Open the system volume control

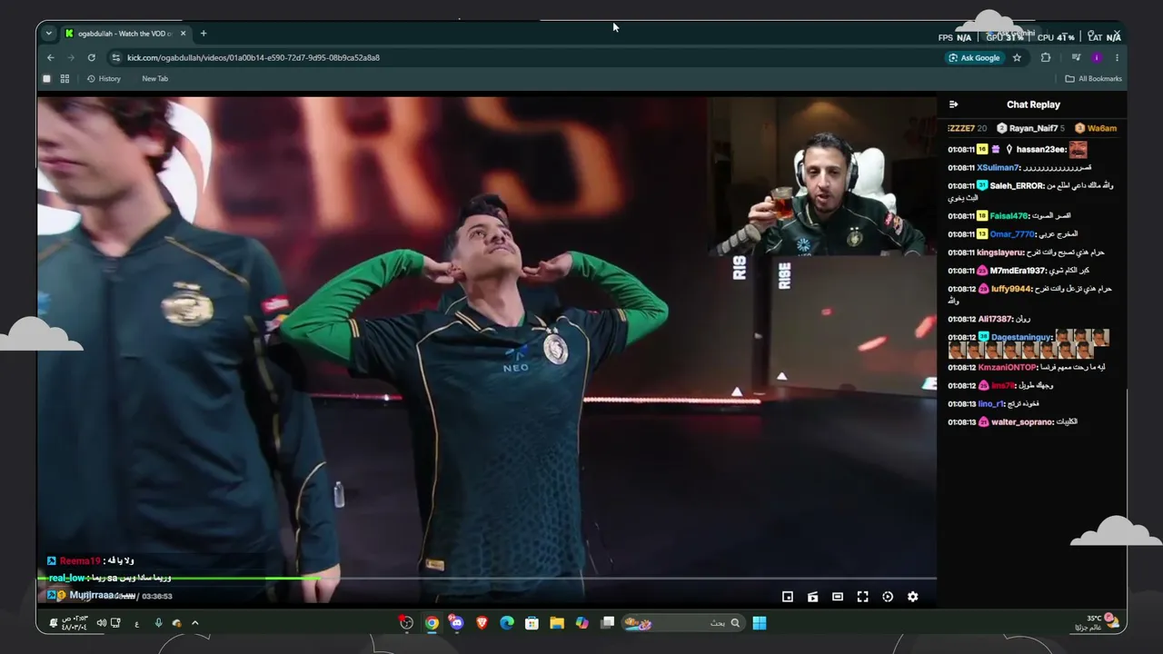[101, 623]
